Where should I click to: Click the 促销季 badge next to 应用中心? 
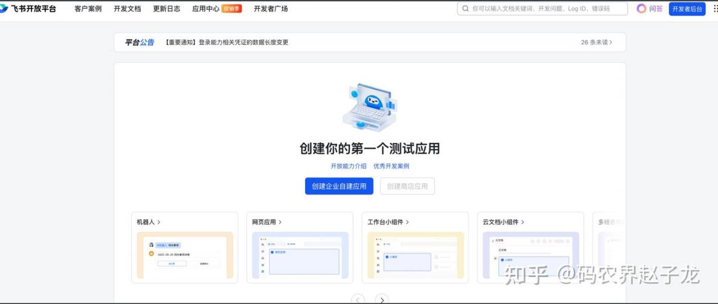click(x=232, y=8)
